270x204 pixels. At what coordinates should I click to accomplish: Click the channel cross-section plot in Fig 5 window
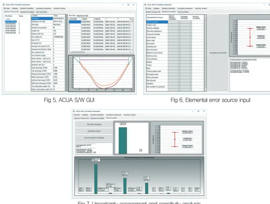(101, 73)
